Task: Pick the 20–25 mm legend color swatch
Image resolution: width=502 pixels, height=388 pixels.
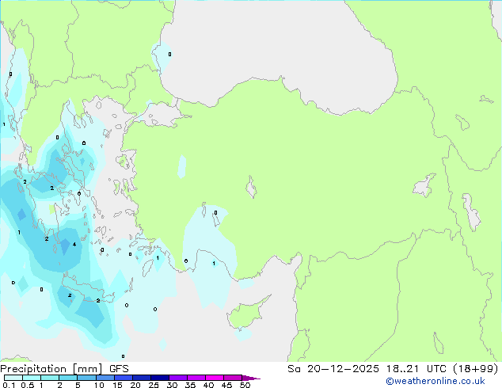Action: (x=141, y=378)
